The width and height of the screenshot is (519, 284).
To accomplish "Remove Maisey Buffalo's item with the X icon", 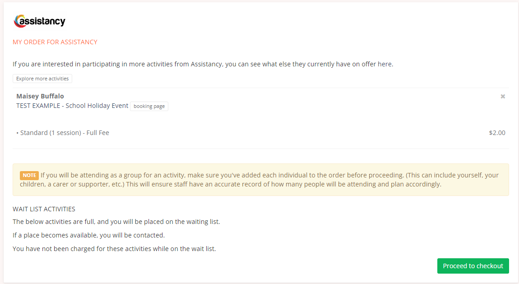I will 503,96.
